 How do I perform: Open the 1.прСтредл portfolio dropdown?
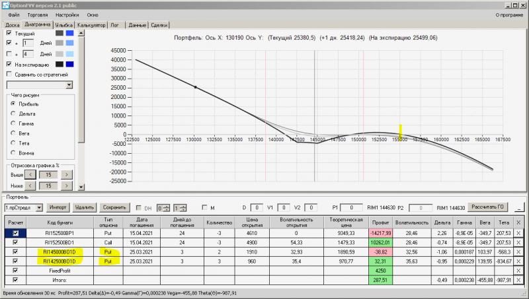[39, 208]
